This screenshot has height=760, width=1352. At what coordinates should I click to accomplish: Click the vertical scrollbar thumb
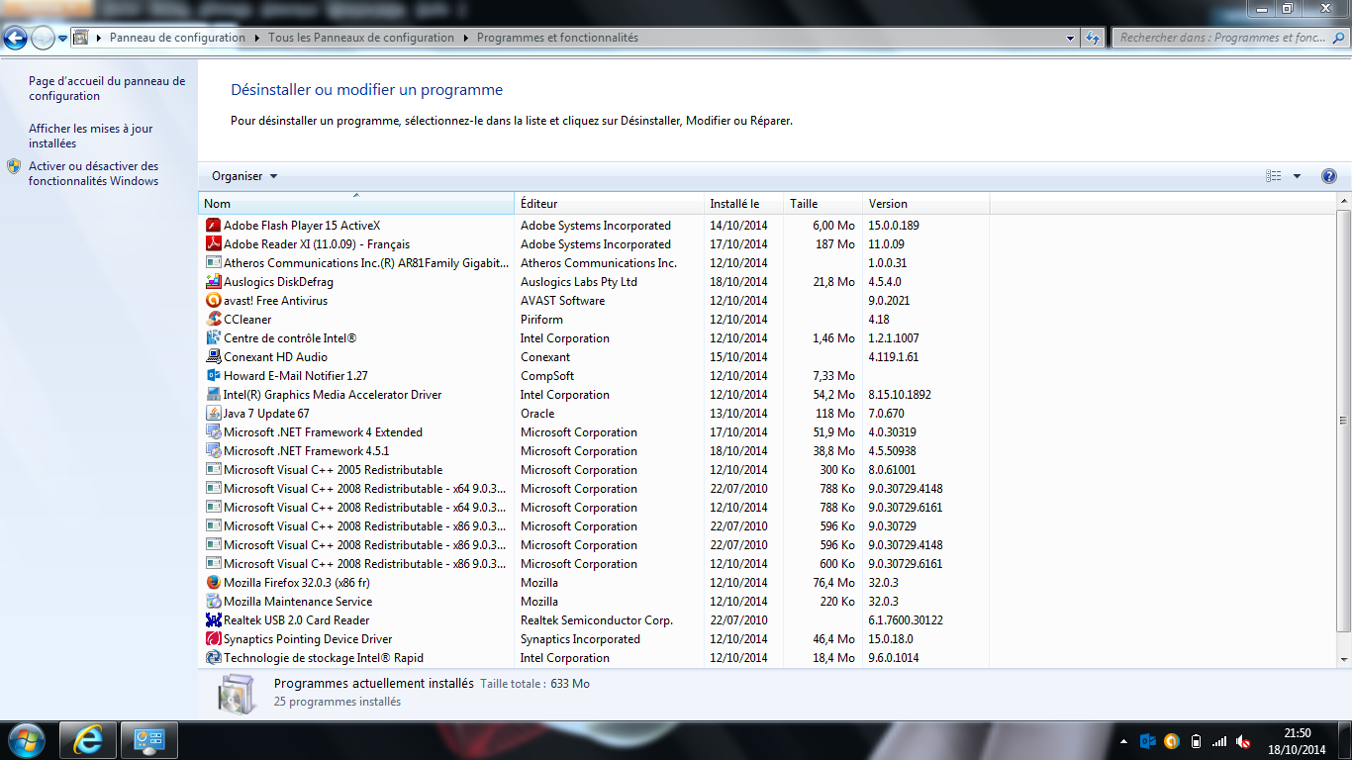(x=1343, y=421)
